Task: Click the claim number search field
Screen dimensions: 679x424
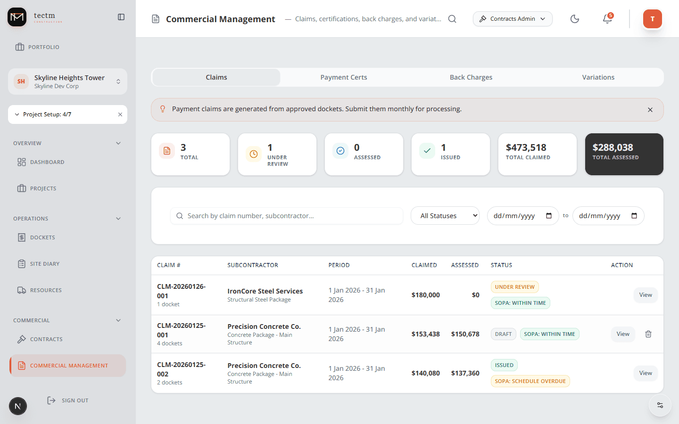Action: point(287,215)
